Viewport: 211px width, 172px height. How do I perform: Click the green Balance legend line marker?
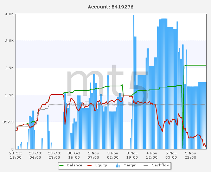tap(61, 166)
